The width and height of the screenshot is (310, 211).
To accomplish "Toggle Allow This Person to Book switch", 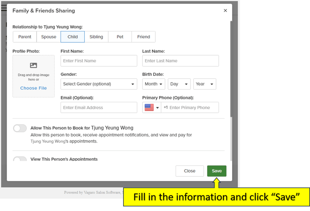I will click(x=20, y=128).
